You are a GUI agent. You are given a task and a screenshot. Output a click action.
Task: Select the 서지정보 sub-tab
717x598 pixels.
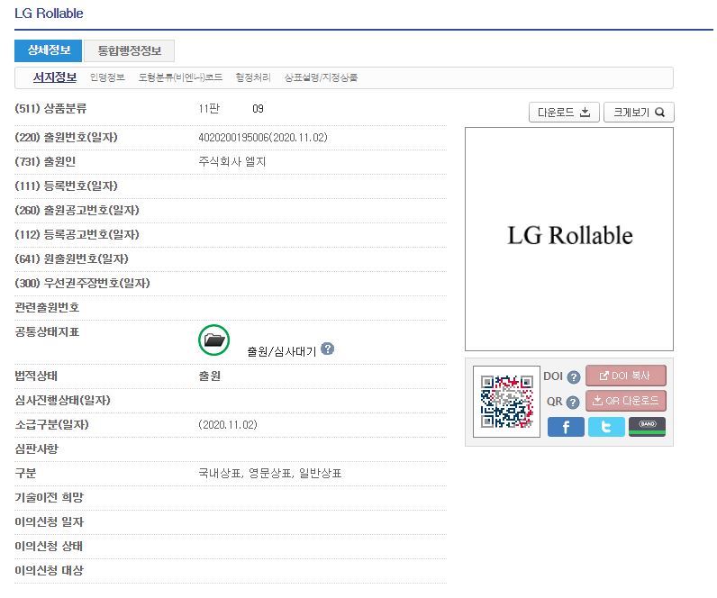pyautogui.click(x=55, y=77)
